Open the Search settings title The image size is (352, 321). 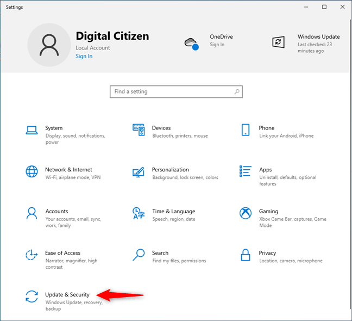160,253
